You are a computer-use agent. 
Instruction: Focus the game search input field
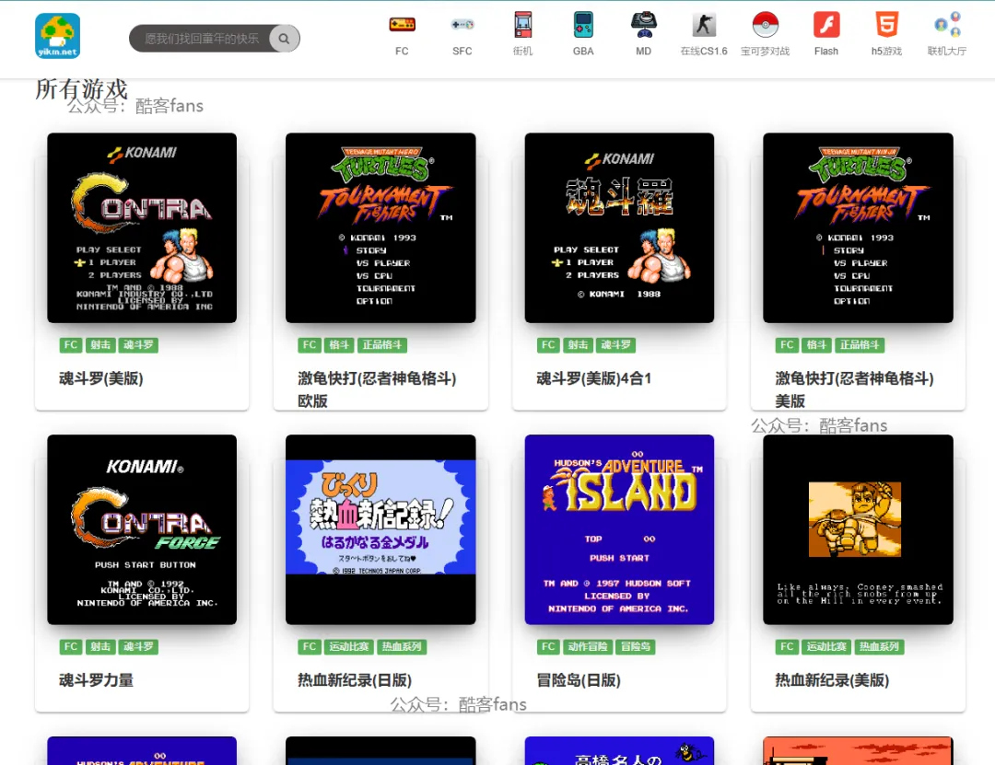click(x=200, y=39)
